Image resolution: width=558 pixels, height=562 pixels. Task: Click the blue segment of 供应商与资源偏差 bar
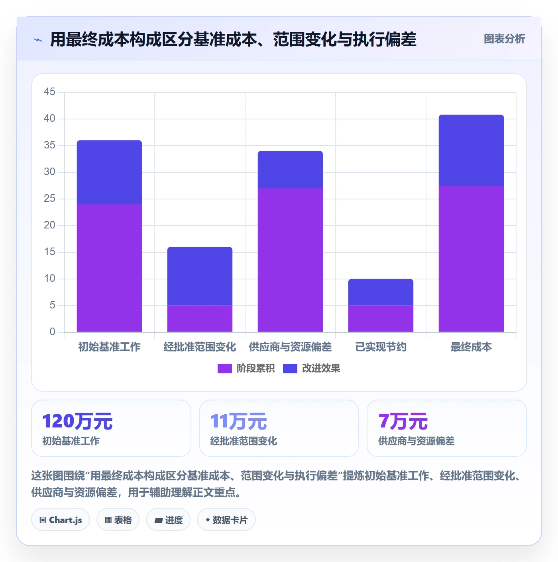click(290, 170)
